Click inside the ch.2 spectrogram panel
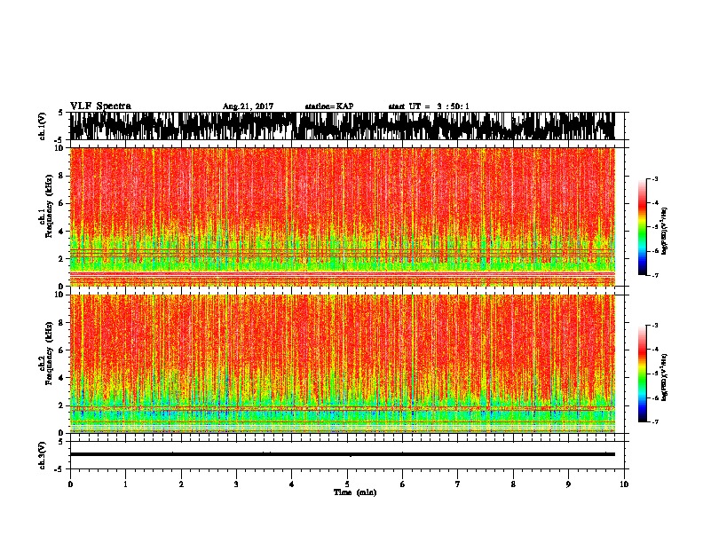This screenshot has height=543, width=703. (x=343, y=364)
